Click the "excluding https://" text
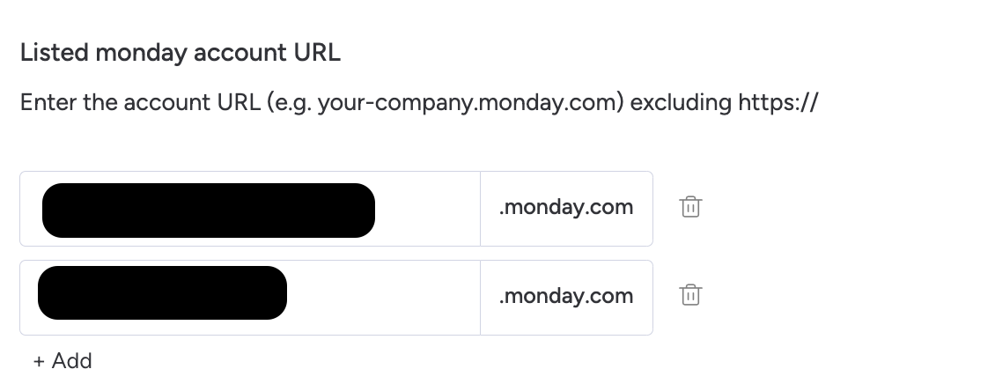 click(x=725, y=102)
